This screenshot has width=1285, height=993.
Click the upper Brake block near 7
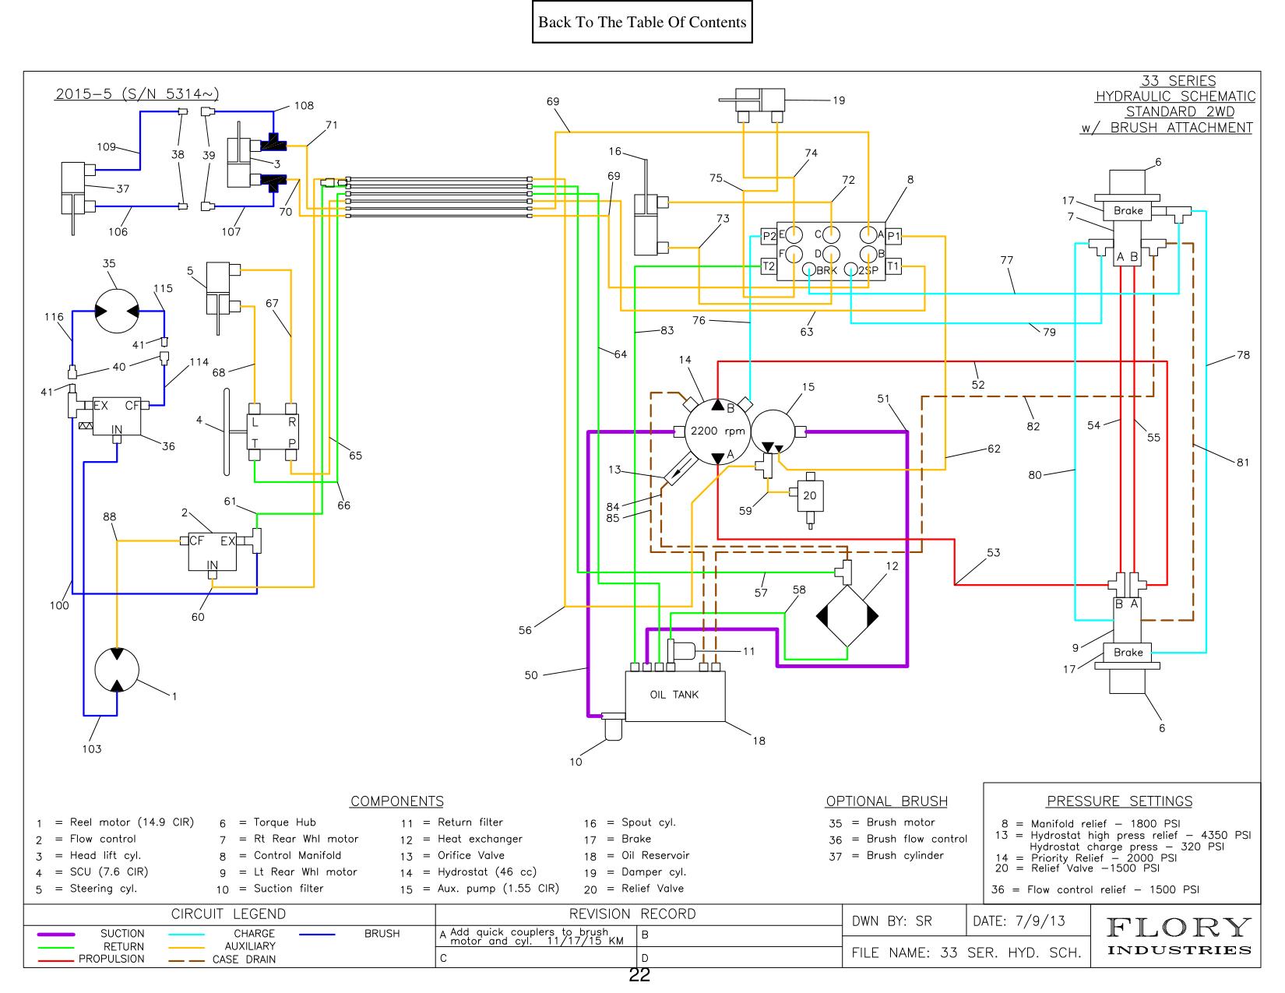(x=1128, y=210)
